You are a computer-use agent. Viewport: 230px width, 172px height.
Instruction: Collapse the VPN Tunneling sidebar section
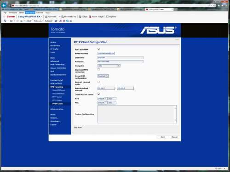57,87
